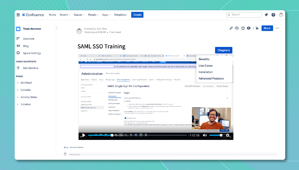
Task: Open video settings gear icon
Action: [x=228, y=135]
